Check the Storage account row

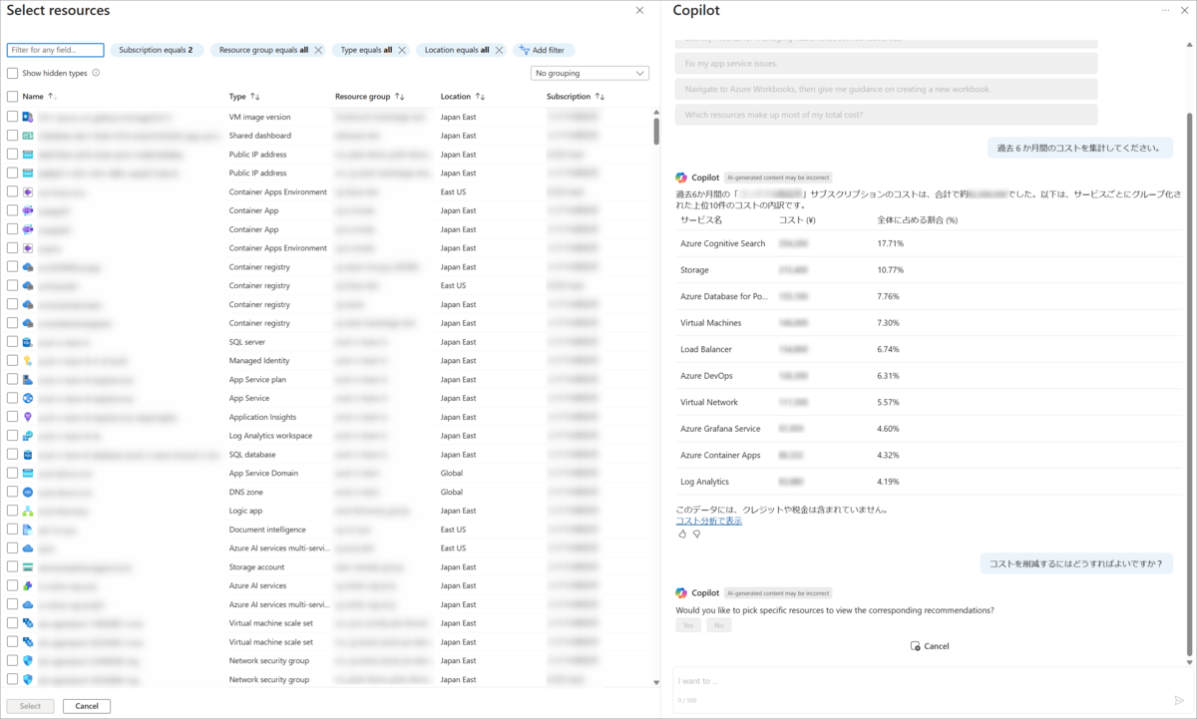pos(12,567)
